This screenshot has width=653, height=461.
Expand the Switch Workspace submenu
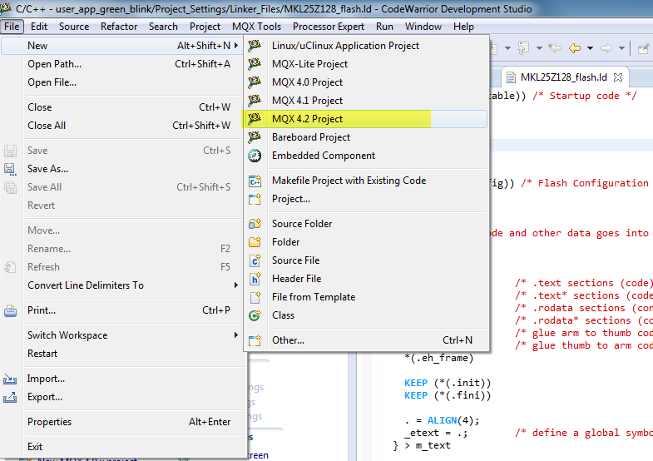point(236,335)
